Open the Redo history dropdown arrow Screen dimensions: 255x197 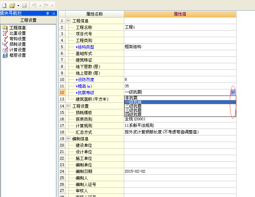click(x=52, y=6)
